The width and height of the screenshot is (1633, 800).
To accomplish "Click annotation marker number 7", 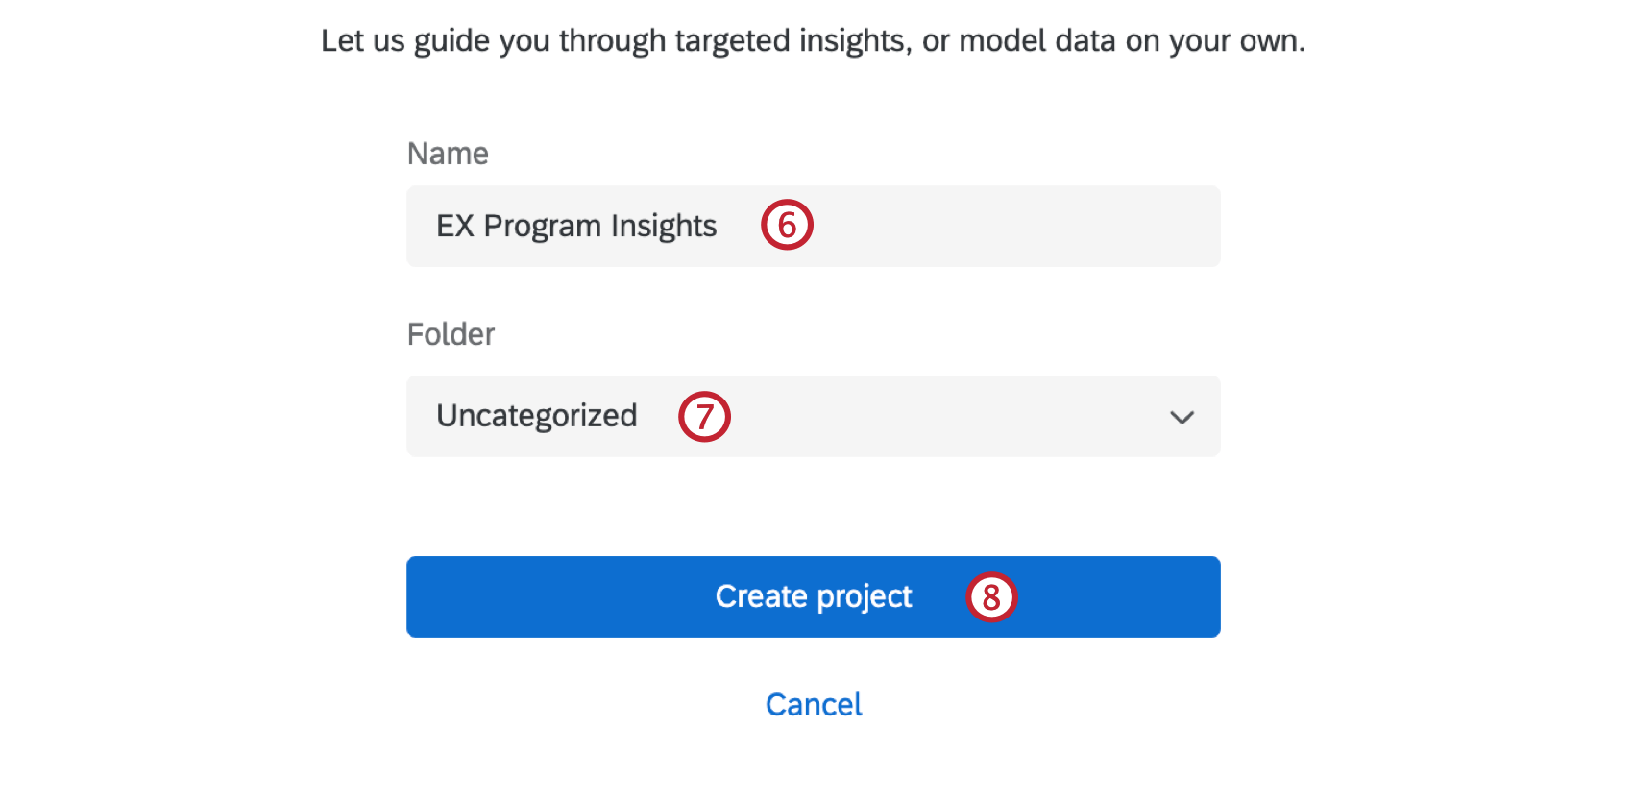I will pos(705,417).
